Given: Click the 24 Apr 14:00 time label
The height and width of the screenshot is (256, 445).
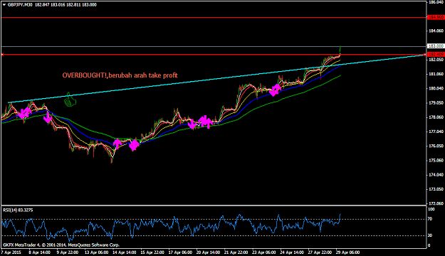Looking at the screenshot, I should 292,252.
